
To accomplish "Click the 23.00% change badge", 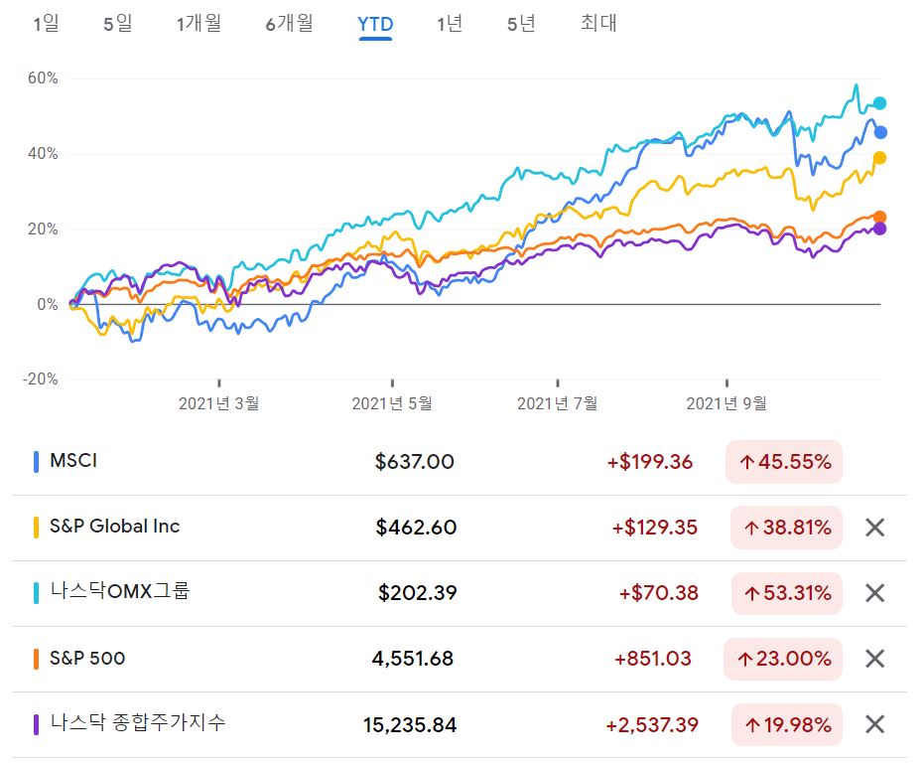I will coord(782,659).
